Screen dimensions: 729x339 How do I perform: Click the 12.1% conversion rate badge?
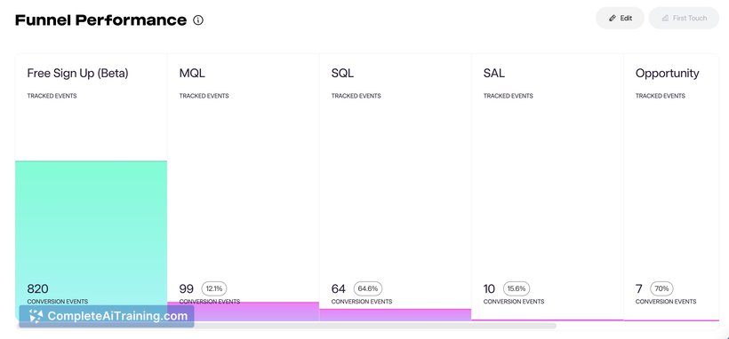tap(214, 288)
